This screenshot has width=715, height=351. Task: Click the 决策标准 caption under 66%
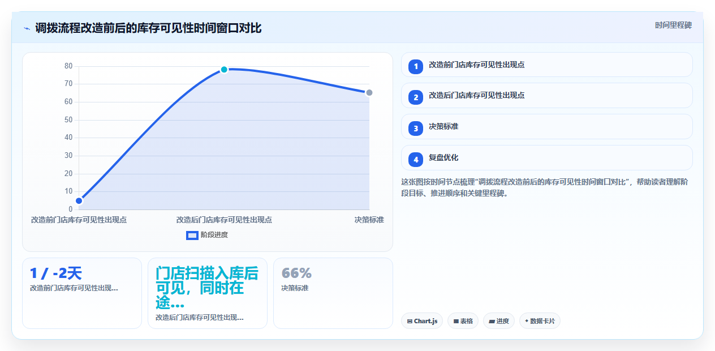pyautogui.click(x=295, y=288)
